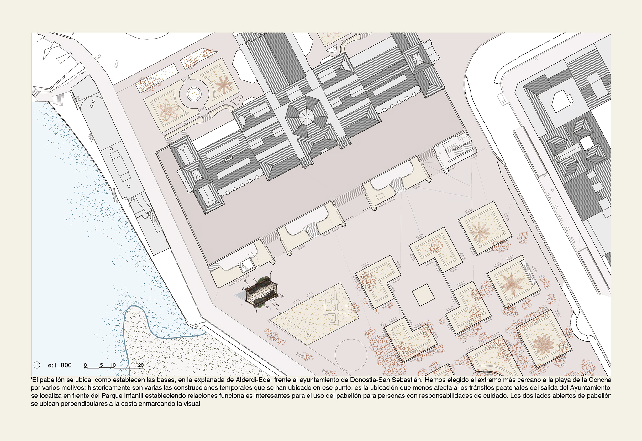
Task: Click the circular fountain in the upper garden
Action: pos(194,93)
